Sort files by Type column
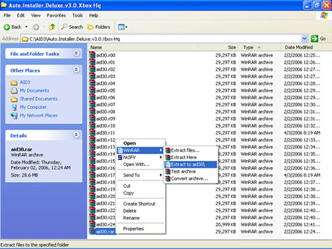The image size is (332, 249). (260, 47)
